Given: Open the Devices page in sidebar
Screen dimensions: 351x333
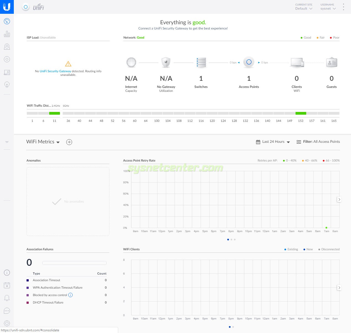Looking at the screenshot, I should coord(7,59).
